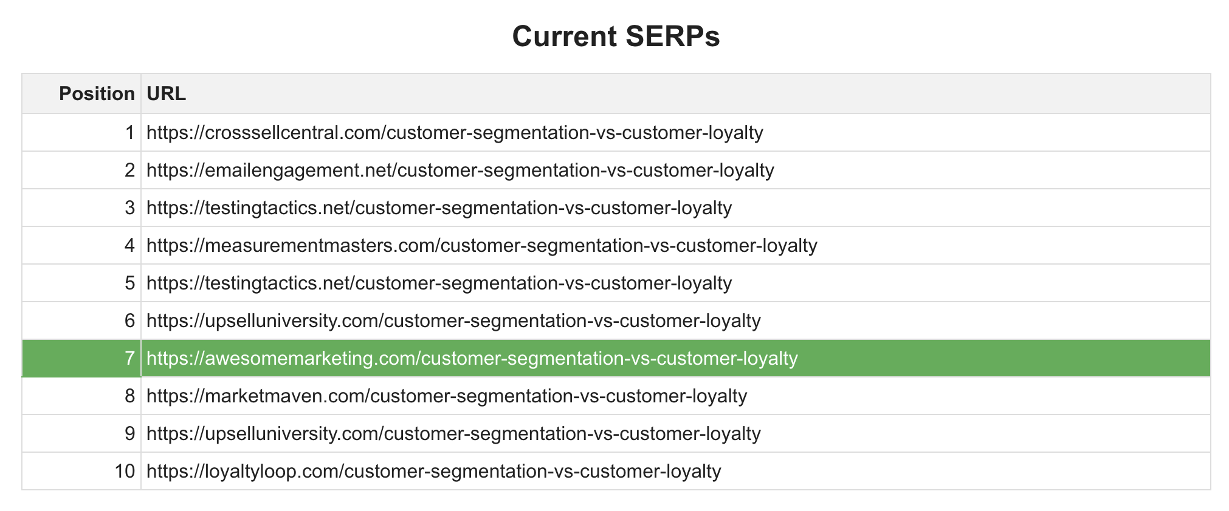The height and width of the screenshot is (511, 1229).
Task: Click the Position column header
Action: click(97, 93)
